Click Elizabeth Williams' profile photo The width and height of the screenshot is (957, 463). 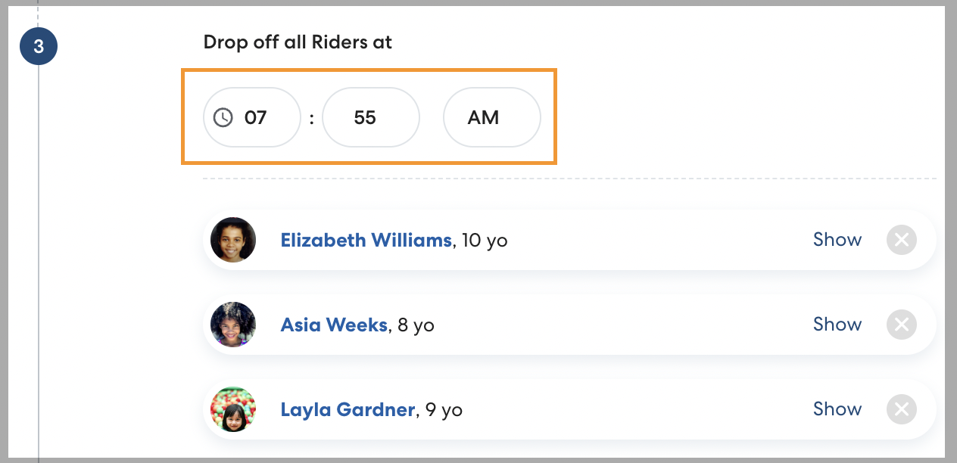pyautogui.click(x=233, y=240)
